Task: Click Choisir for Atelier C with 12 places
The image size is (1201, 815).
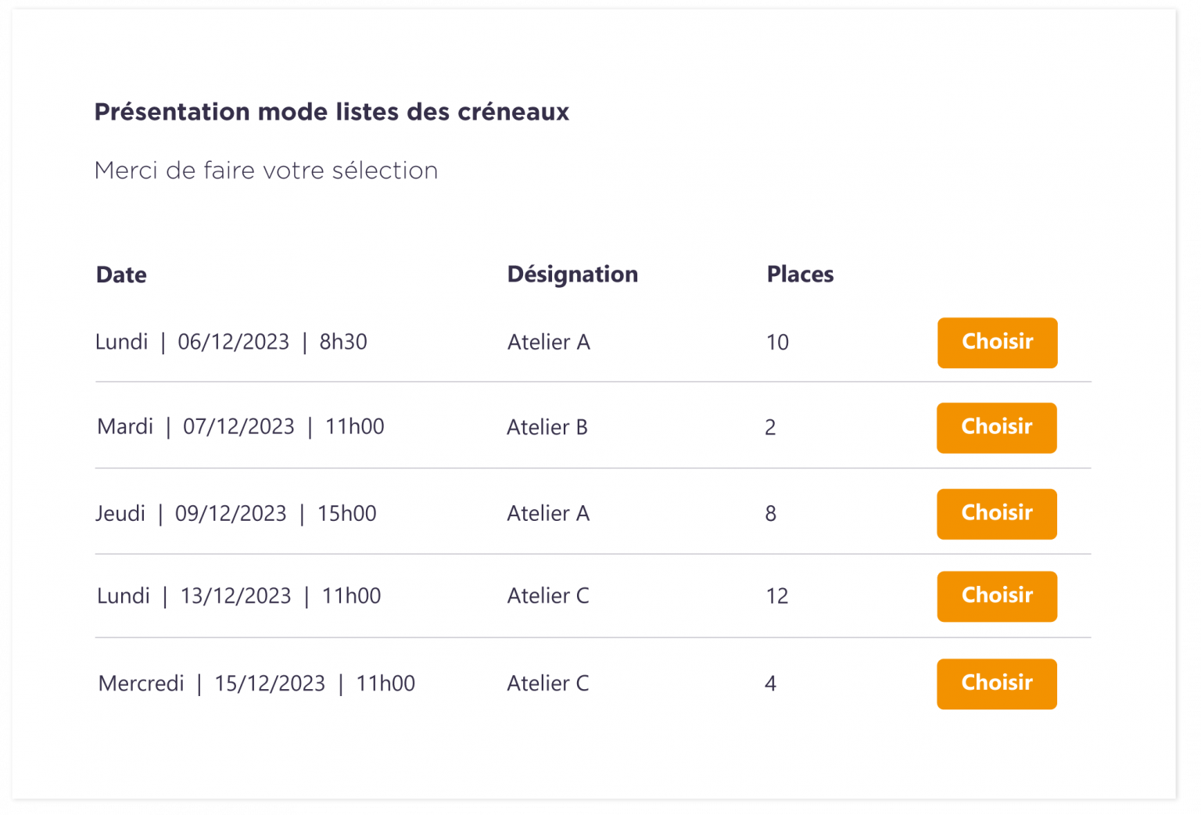Action: click(996, 596)
